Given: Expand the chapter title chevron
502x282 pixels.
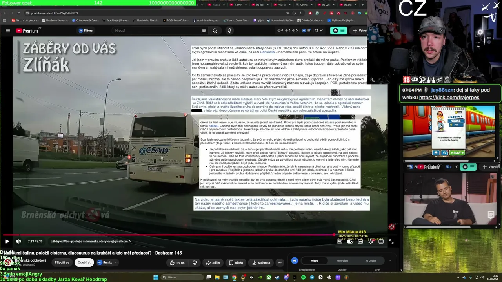Looking at the screenshot, I should click(130, 241).
